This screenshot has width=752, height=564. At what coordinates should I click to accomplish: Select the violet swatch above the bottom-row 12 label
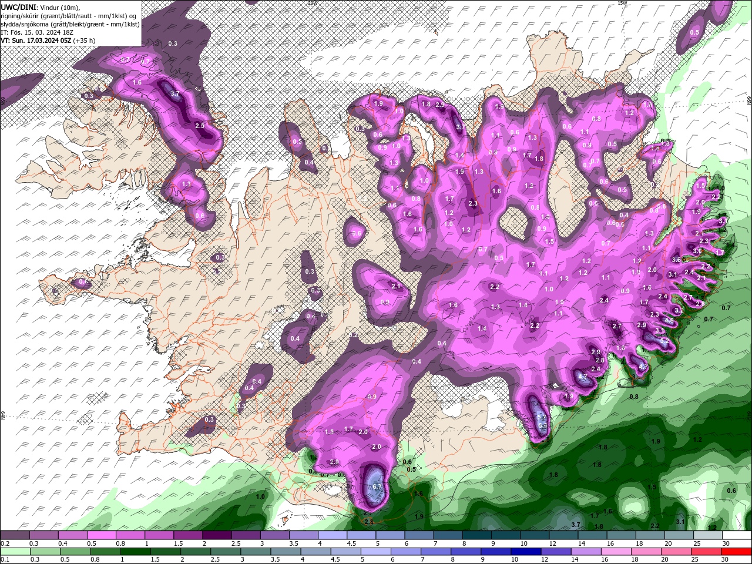click(x=556, y=552)
